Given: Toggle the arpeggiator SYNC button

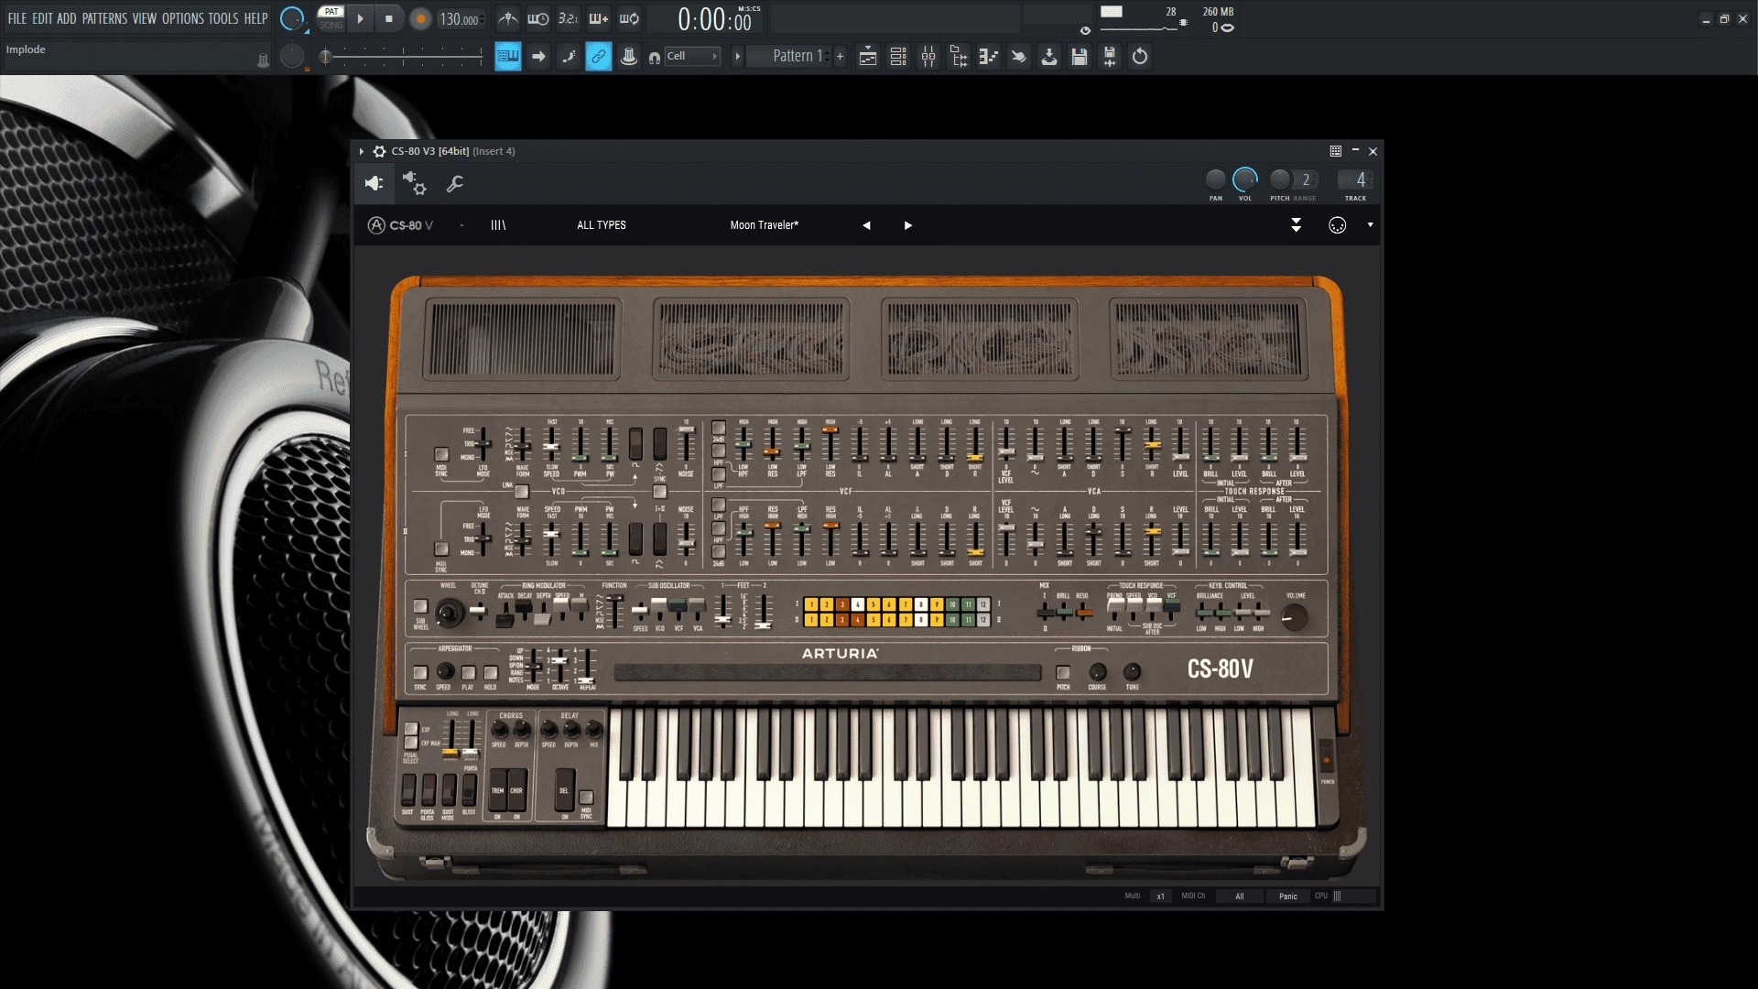Looking at the screenshot, I should coord(420,673).
